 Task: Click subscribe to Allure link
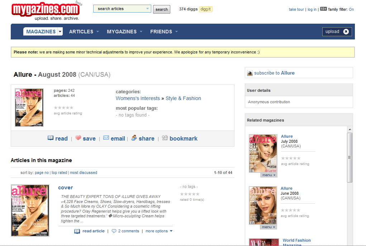pos(274,73)
